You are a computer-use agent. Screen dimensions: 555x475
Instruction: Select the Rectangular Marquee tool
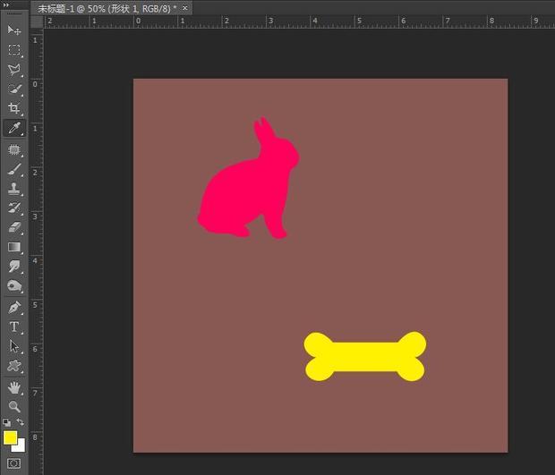point(14,50)
